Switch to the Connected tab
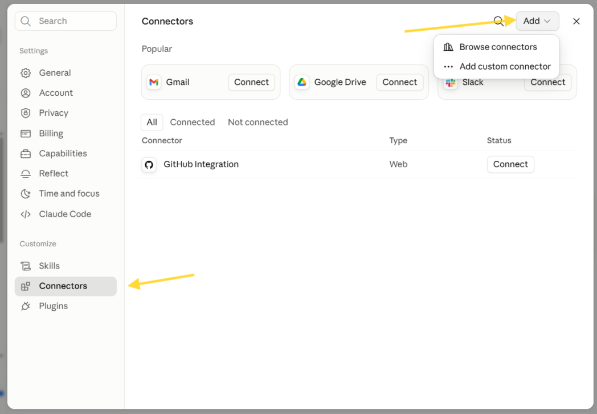This screenshot has height=414, width=597. (193, 123)
